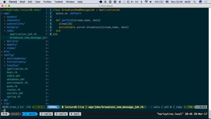The height and width of the screenshot is (119, 211).
Task: Click the utf-8 encoding status segment
Action: click(168, 107)
